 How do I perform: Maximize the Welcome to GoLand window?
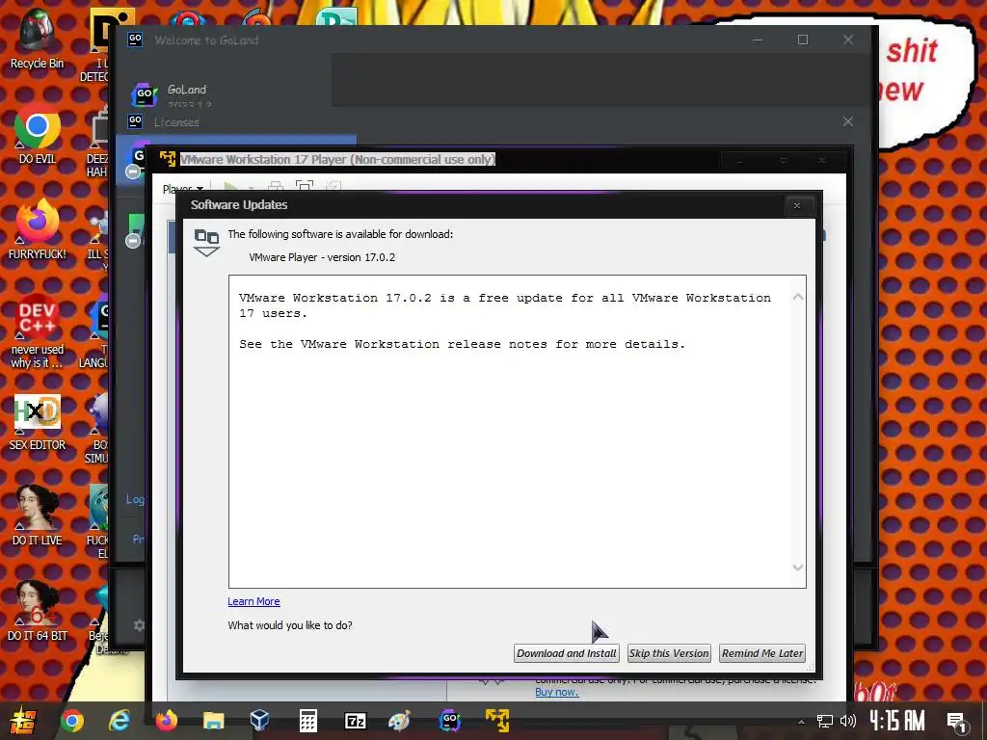click(803, 40)
